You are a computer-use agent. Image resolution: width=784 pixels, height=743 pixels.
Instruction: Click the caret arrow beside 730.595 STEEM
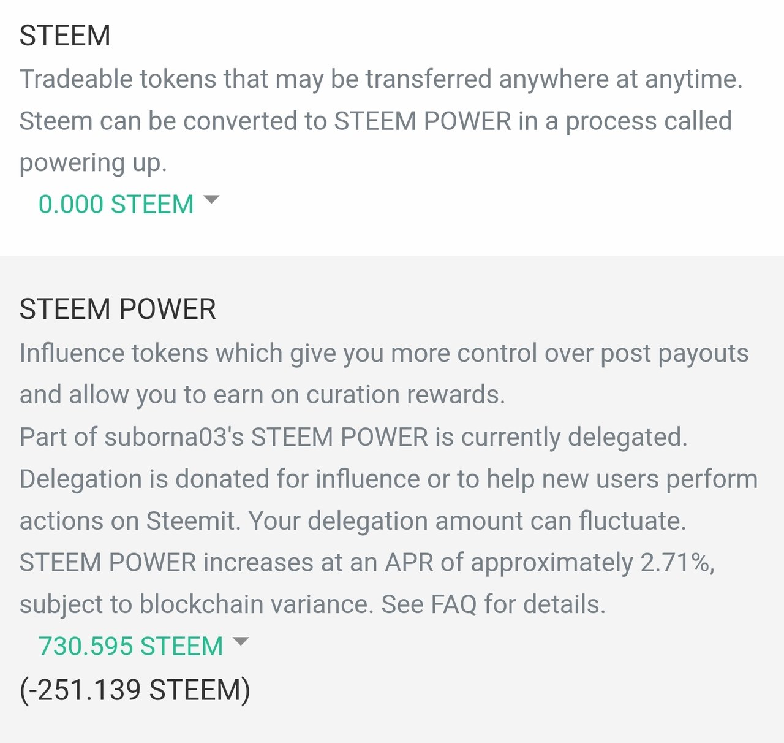[x=241, y=642]
